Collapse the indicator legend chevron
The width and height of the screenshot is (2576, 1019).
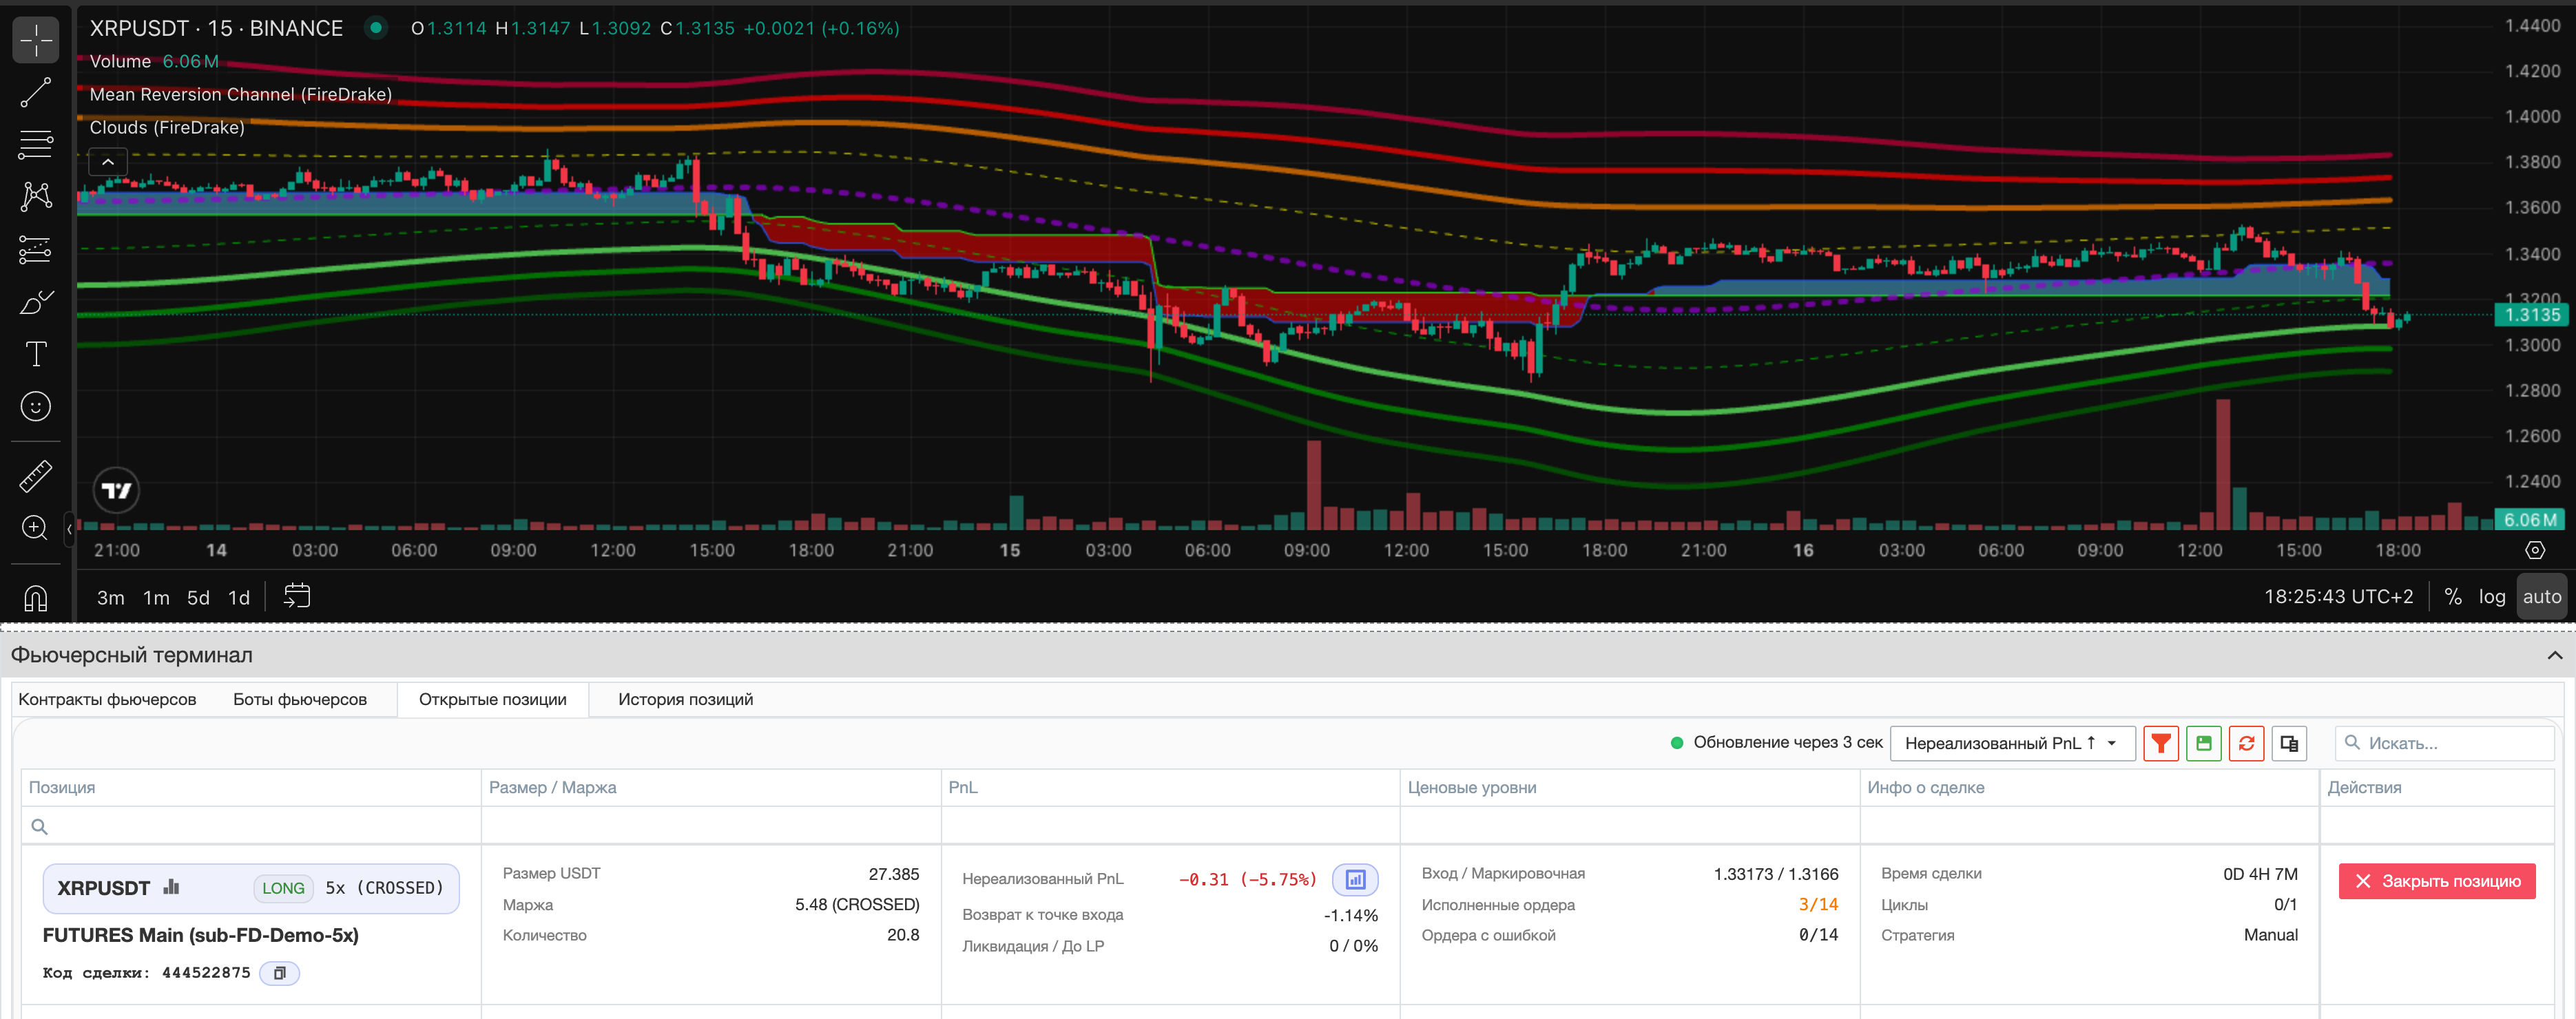pyautogui.click(x=108, y=161)
